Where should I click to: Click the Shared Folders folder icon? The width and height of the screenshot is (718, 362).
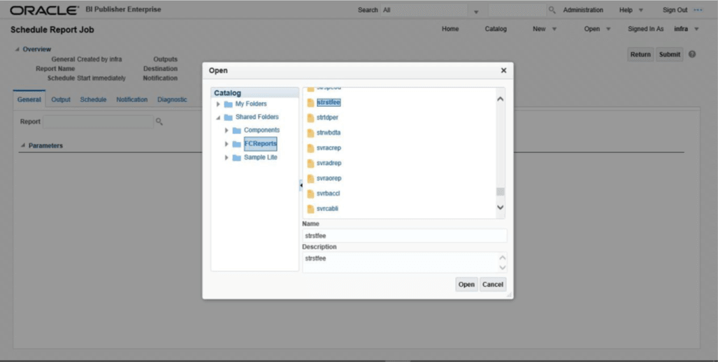tap(228, 117)
